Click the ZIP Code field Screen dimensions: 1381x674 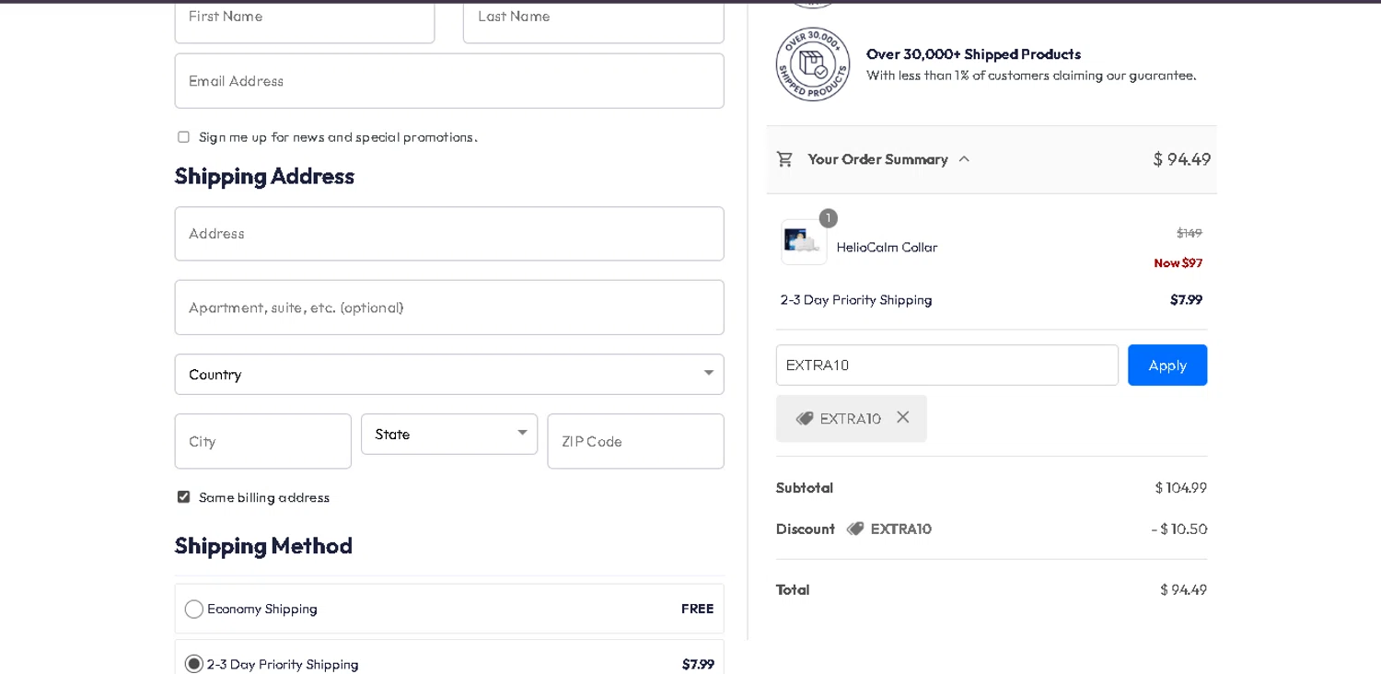(x=635, y=441)
